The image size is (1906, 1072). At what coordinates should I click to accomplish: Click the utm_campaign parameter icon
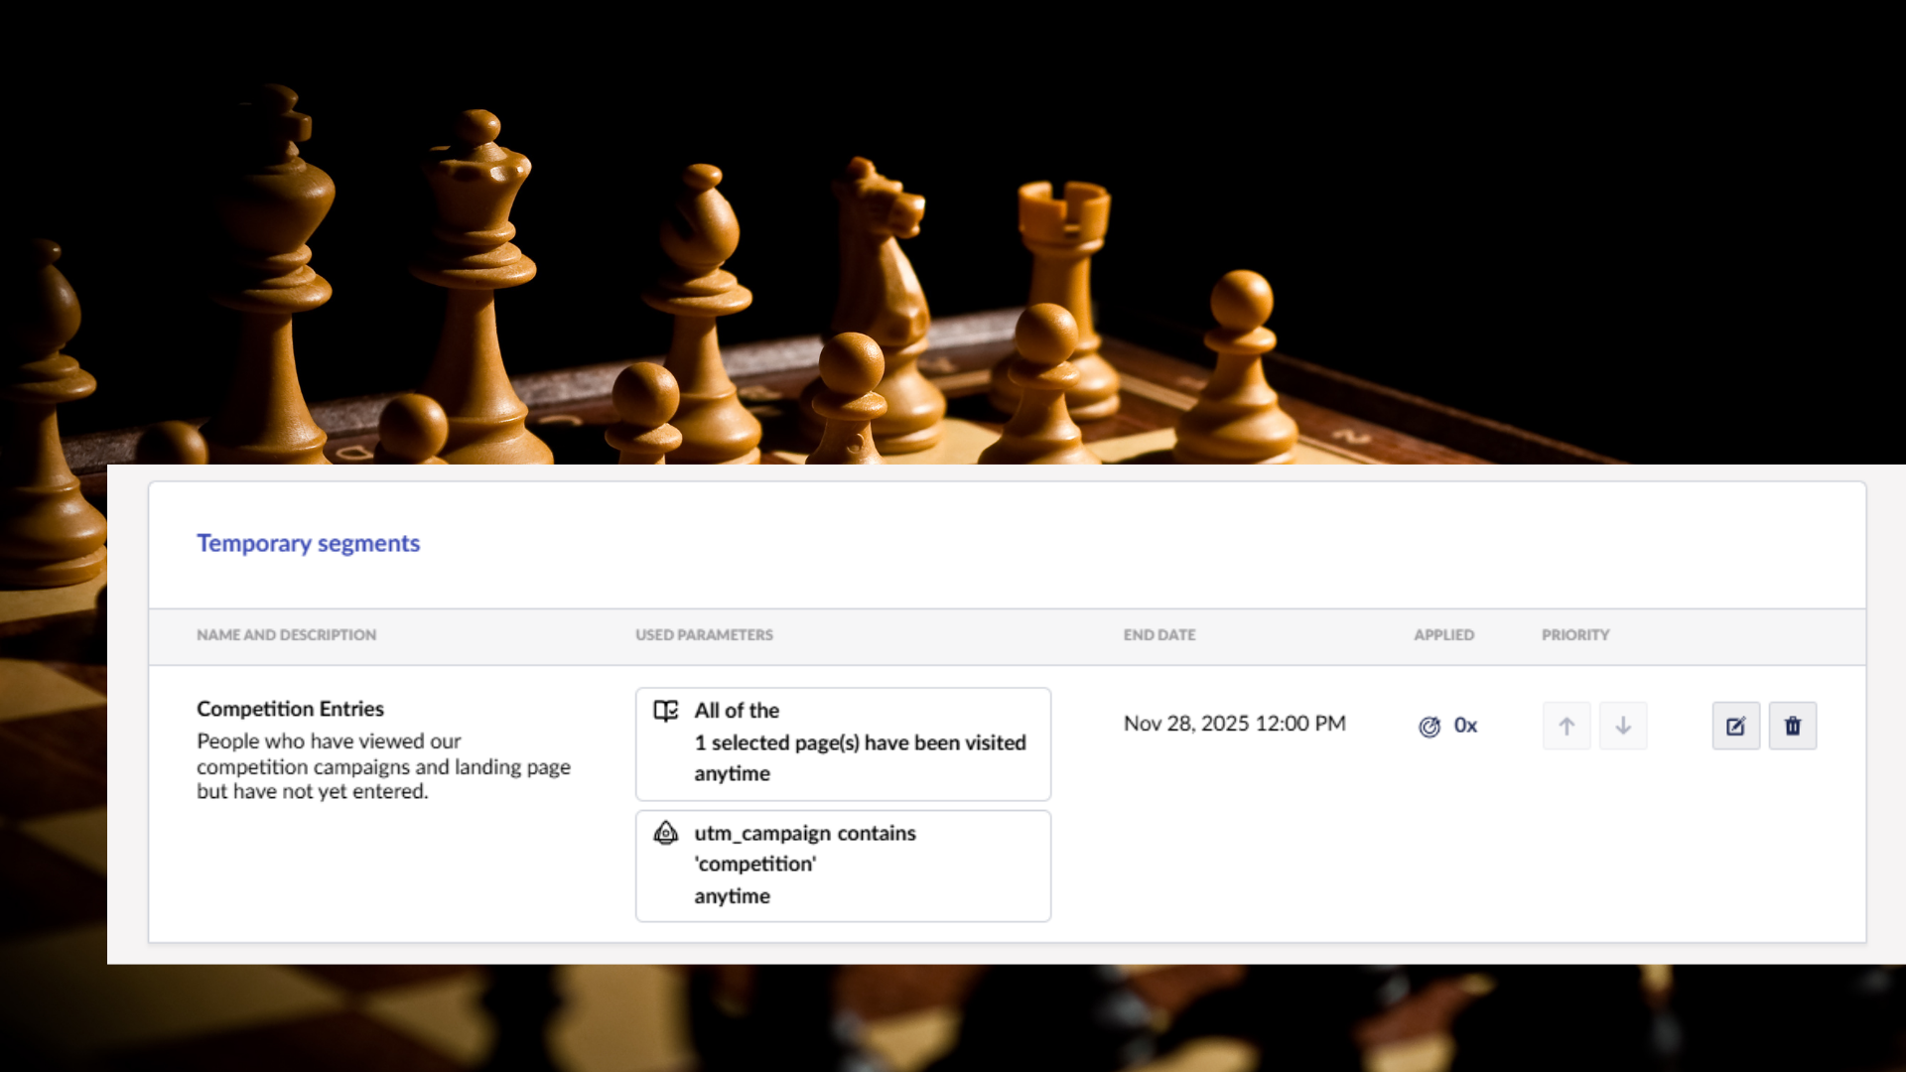pos(666,833)
